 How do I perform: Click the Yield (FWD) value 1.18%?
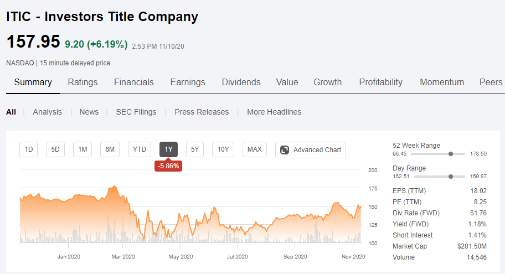click(x=477, y=224)
